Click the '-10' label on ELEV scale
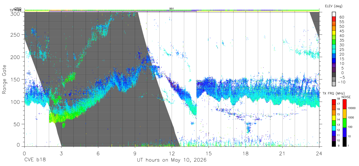Viewport: 359px width, 166px height. [x=341, y=82]
